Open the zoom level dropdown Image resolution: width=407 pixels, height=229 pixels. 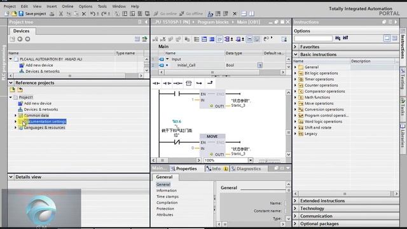(x=251, y=160)
